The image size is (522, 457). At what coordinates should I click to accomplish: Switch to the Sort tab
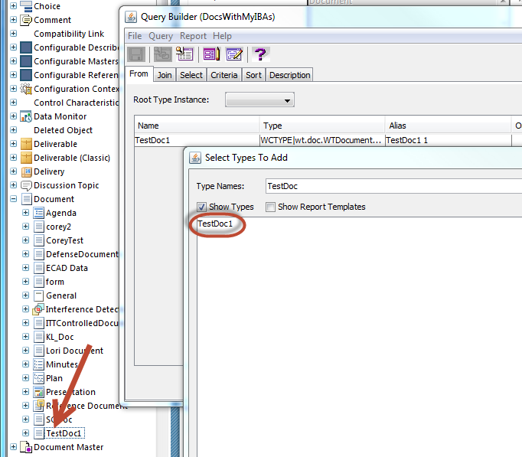tap(253, 75)
